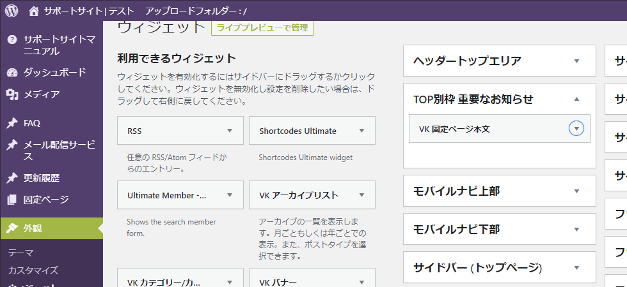This screenshot has width=627, height=287.
Task: Click the 外観 paintbrush icon
Action: pos(12,228)
